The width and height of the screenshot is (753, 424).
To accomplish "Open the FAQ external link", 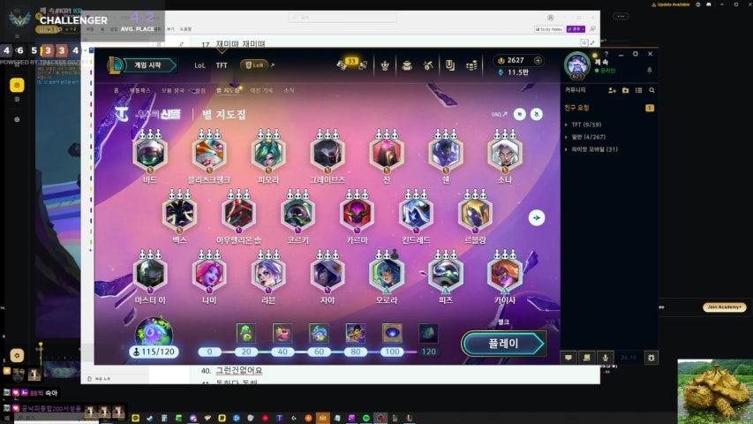I will tap(499, 115).
